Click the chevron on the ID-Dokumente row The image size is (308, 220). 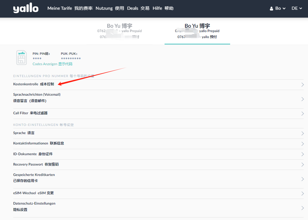[303, 154]
